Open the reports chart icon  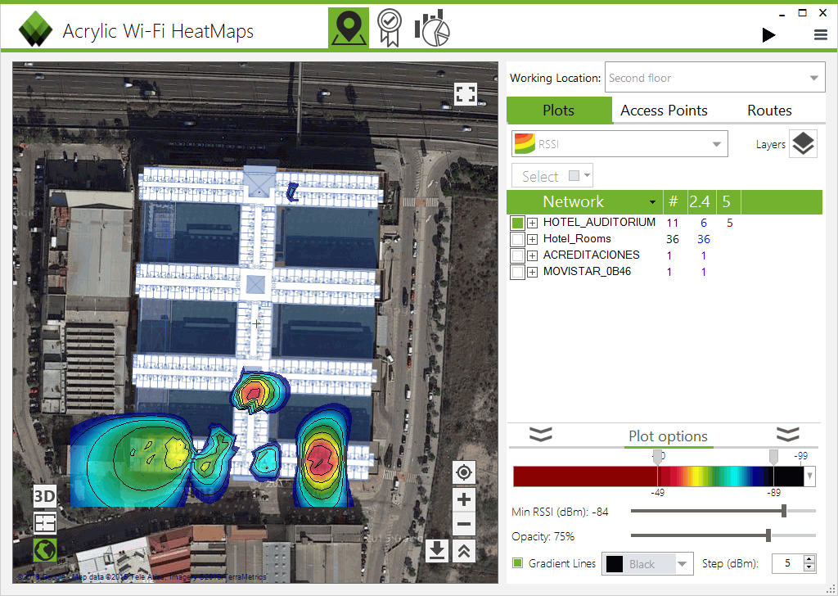pyautogui.click(x=432, y=28)
